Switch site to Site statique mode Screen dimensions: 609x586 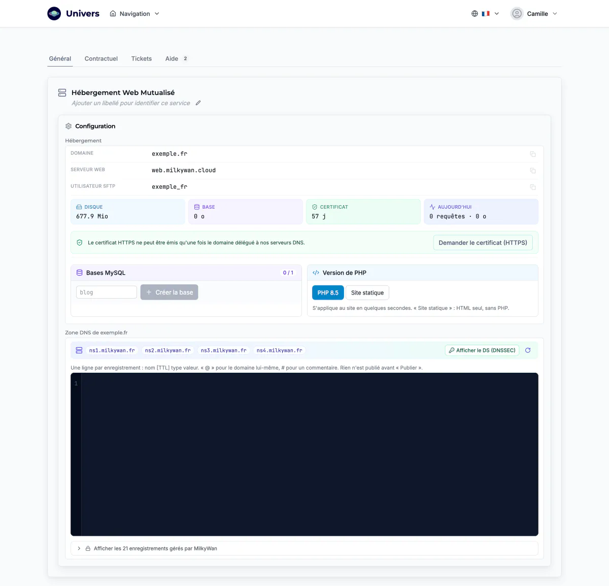367,292
